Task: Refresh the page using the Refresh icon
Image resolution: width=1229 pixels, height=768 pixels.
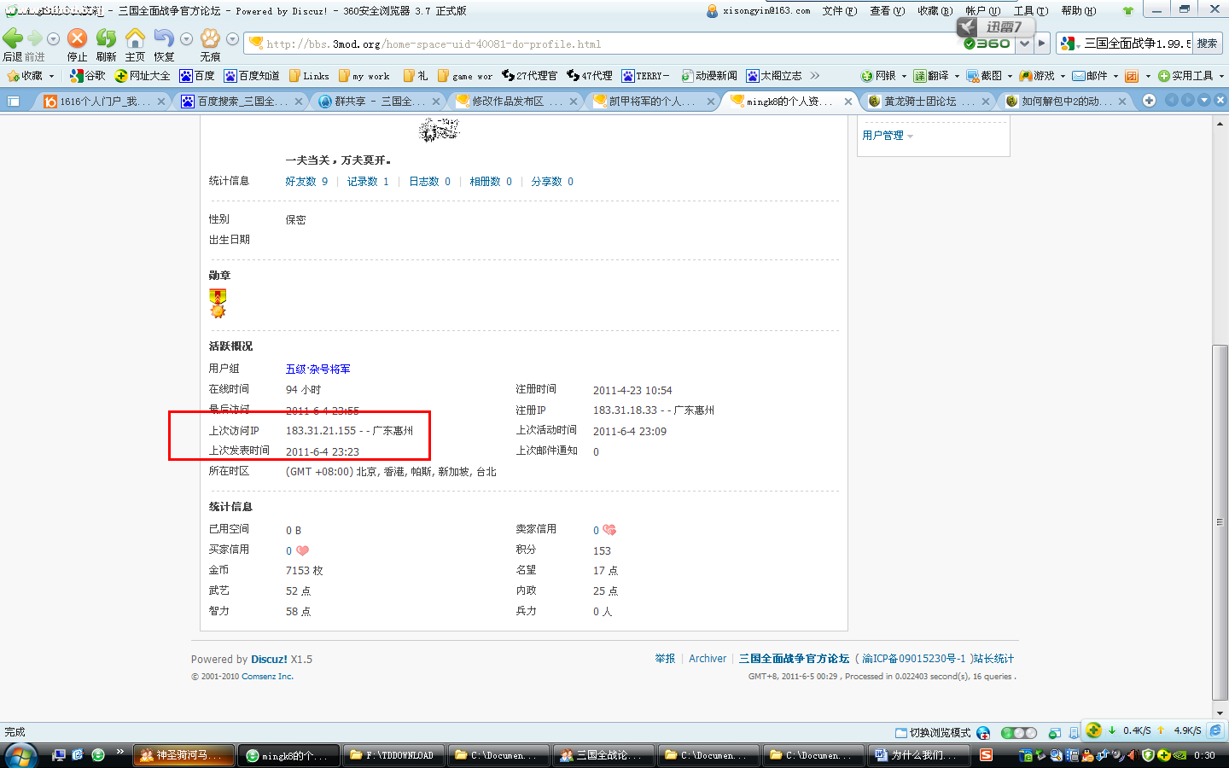Action: (106, 38)
